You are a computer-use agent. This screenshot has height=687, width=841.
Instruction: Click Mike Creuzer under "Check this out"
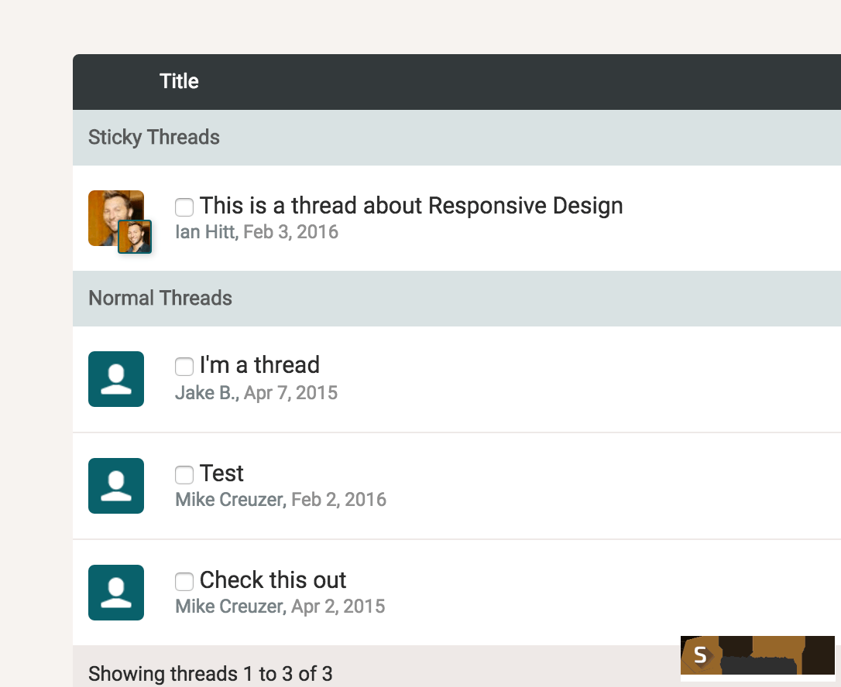click(229, 606)
